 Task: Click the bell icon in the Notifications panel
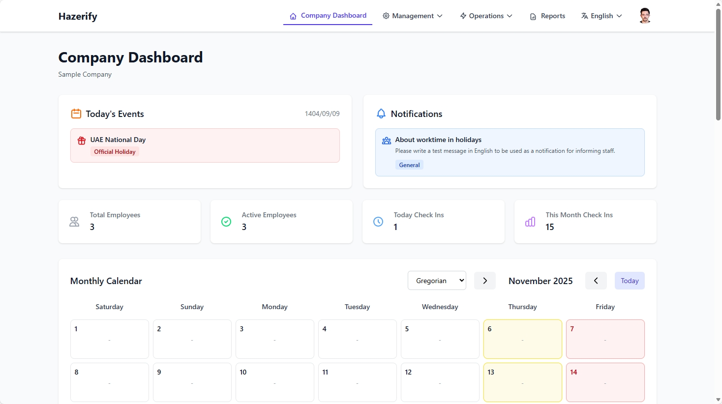point(381,114)
